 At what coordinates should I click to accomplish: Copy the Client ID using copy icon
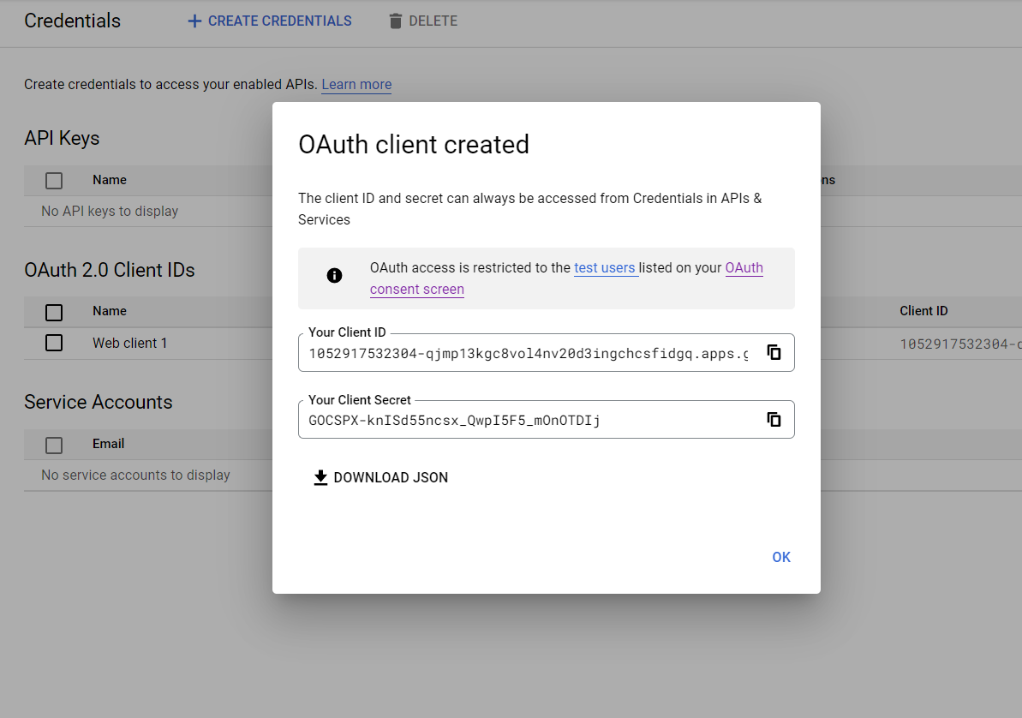(774, 352)
